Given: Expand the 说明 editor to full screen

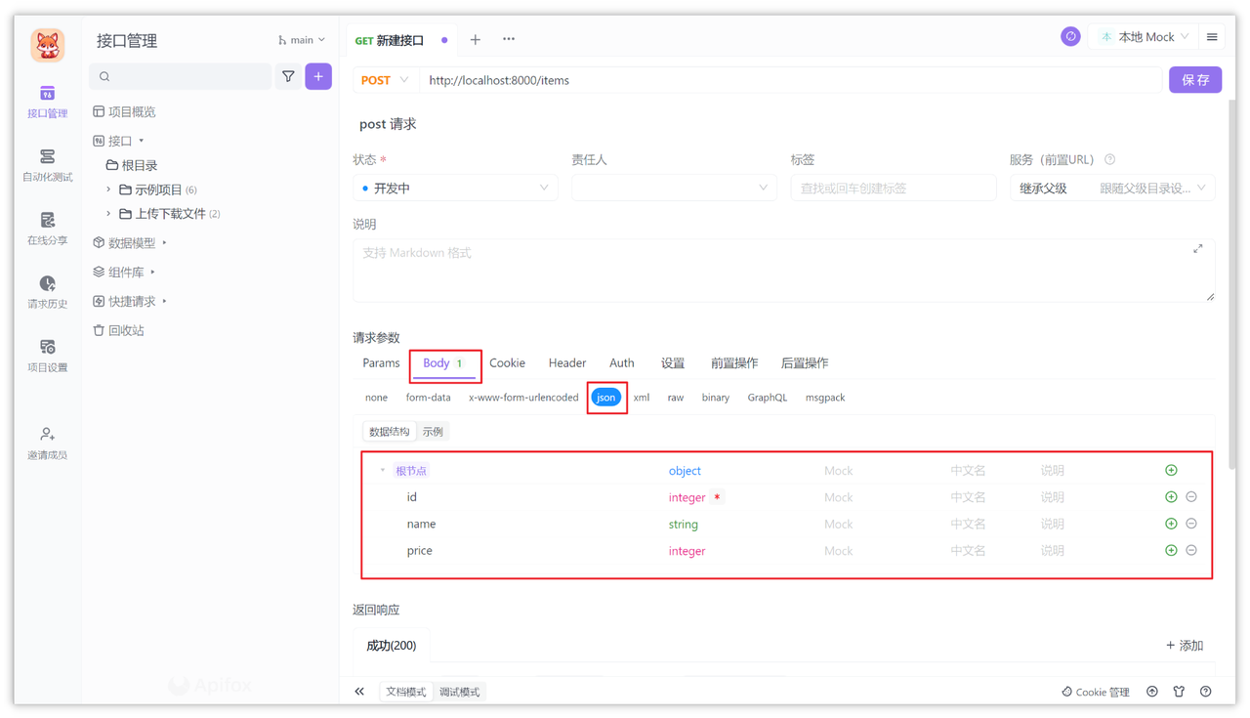Looking at the screenshot, I should (x=1197, y=249).
